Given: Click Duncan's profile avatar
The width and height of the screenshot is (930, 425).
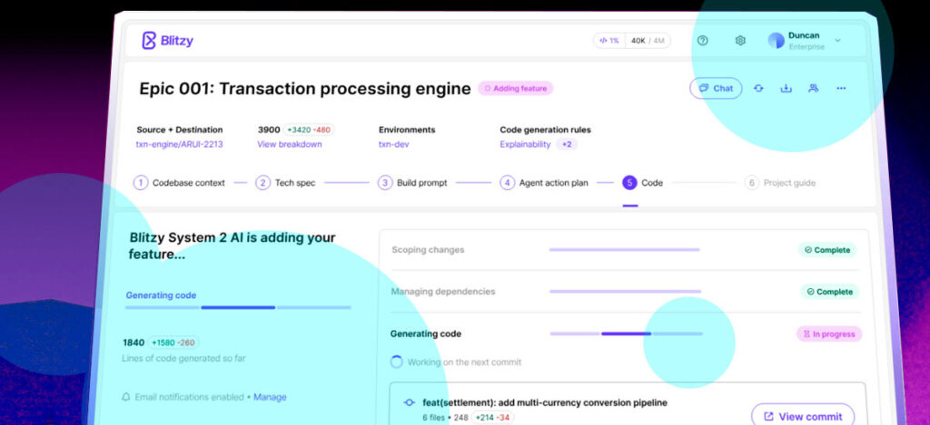Looking at the screenshot, I should coord(776,41).
